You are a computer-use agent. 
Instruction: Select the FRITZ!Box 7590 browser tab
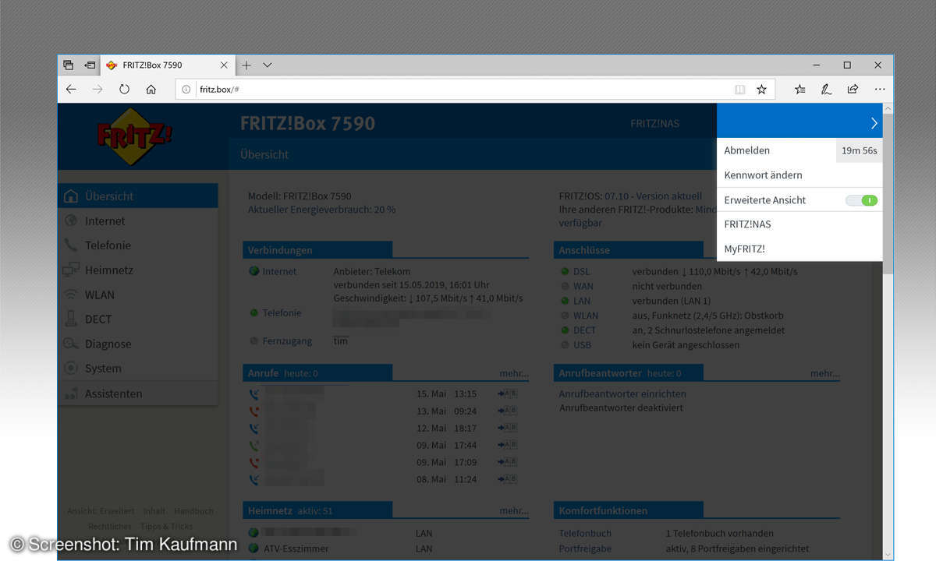tap(167, 65)
